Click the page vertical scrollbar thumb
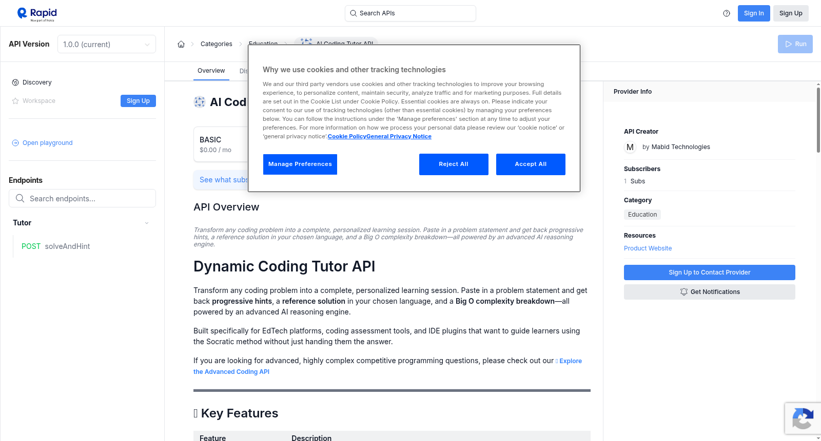Screen dimensions: 821x441 tap(818, 119)
